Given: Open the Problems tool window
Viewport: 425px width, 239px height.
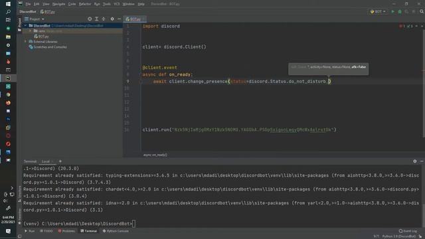Looking at the screenshot, I should tap(66, 231).
